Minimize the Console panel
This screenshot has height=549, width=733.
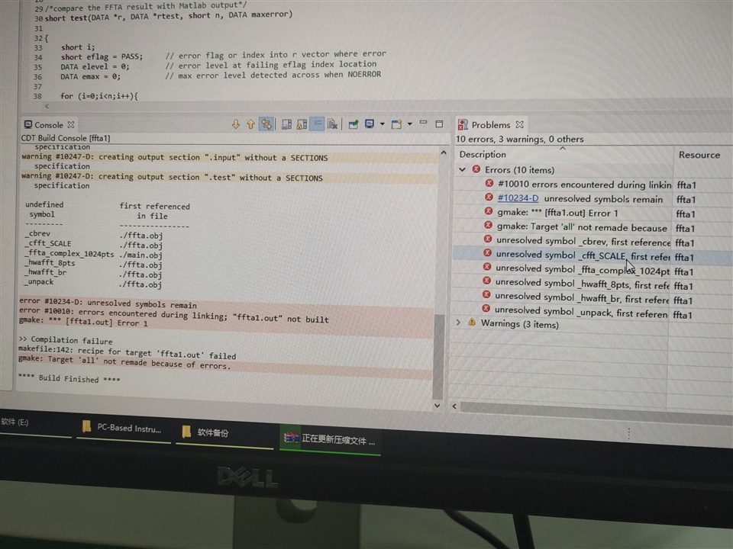424,124
